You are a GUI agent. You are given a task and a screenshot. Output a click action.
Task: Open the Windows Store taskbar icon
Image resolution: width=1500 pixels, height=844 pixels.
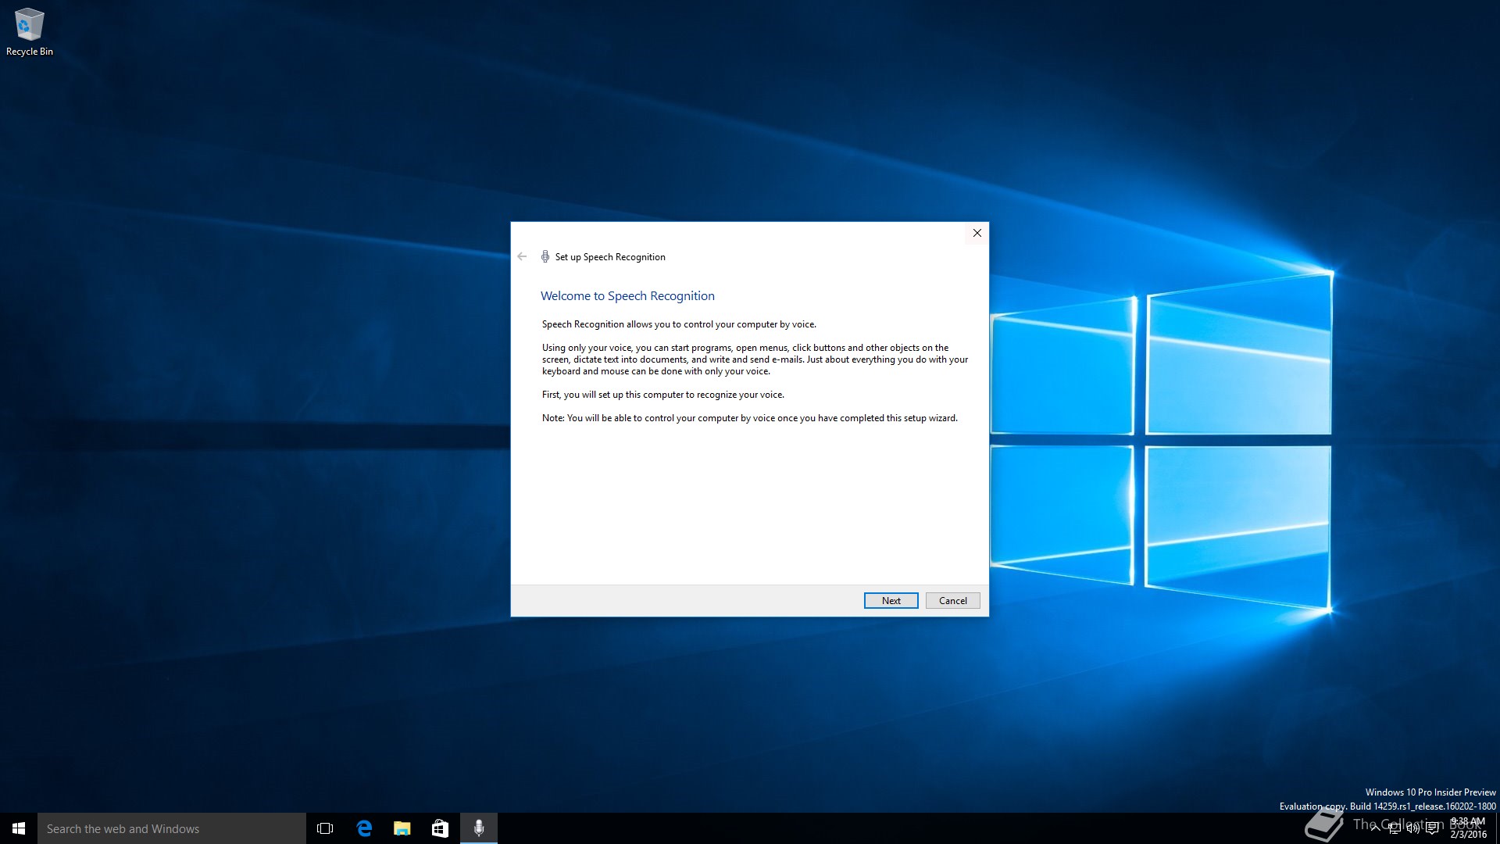(x=440, y=828)
